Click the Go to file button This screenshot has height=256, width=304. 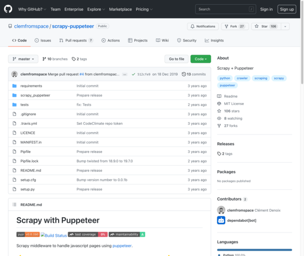[176, 59]
